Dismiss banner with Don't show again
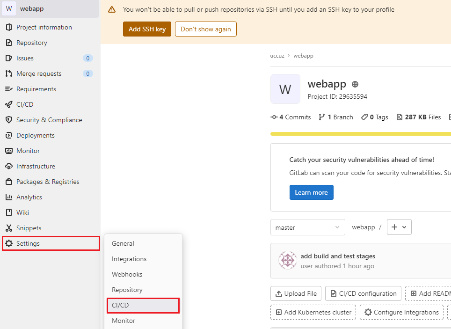The width and height of the screenshot is (451, 329). [x=206, y=29]
